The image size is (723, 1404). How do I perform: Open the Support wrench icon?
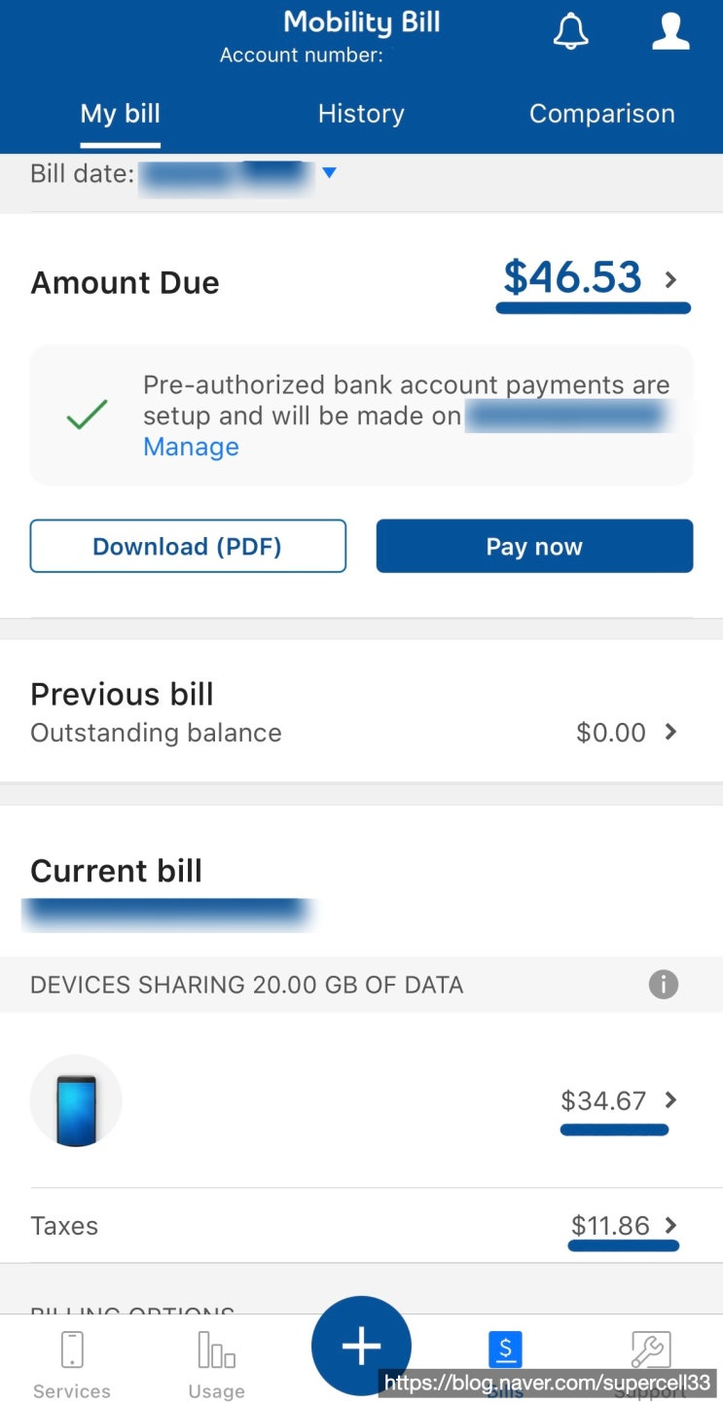[650, 1350]
